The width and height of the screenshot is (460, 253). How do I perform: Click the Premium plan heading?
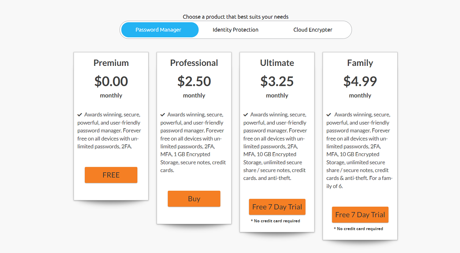pyautogui.click(x=111, y=63)
